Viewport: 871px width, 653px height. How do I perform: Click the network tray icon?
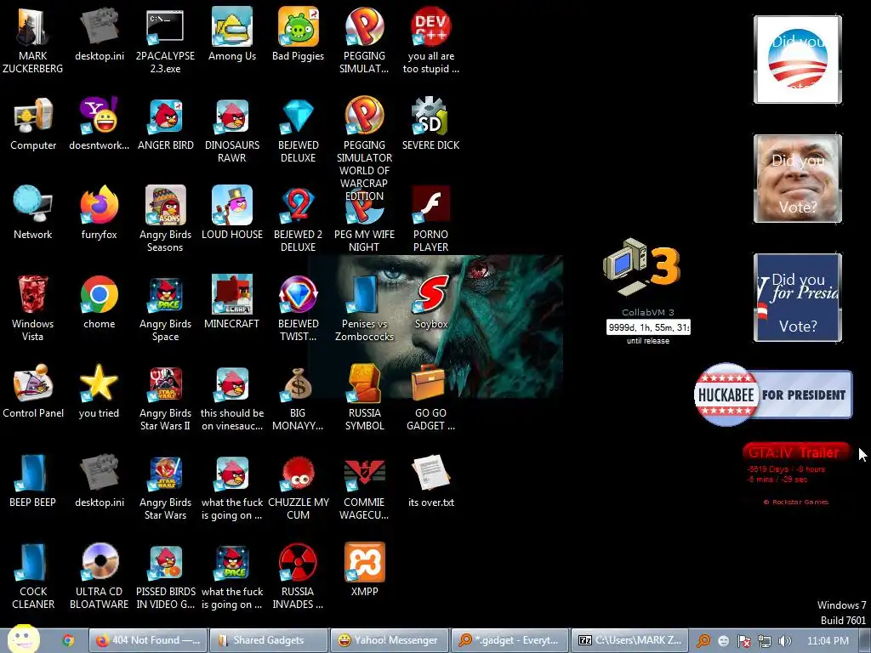tap(765, 641)
